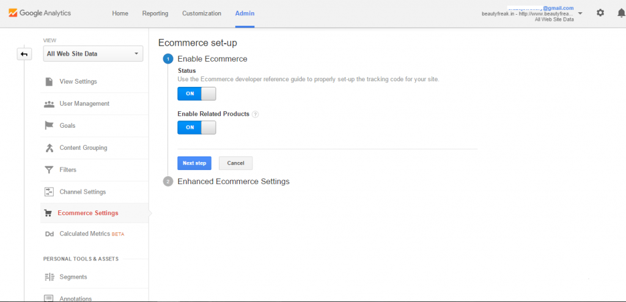Click the Goals flag icon

[49, 126]
